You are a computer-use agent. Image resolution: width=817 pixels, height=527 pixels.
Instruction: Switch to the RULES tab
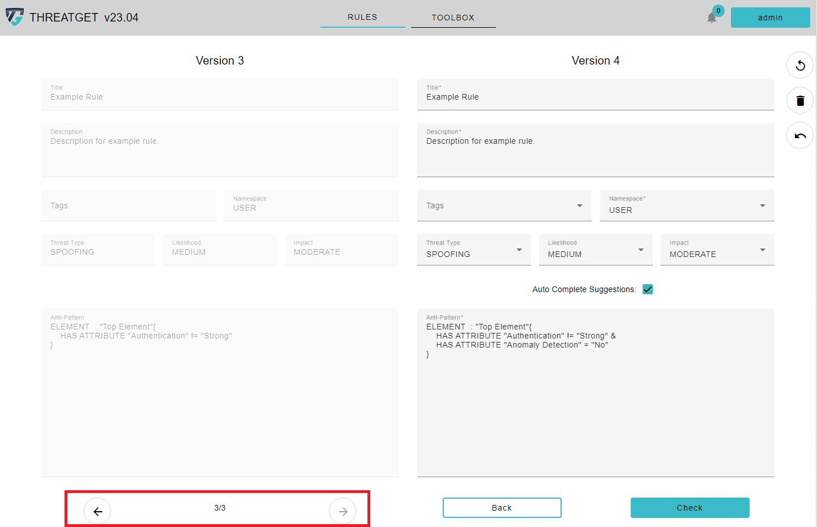(362, 18)
